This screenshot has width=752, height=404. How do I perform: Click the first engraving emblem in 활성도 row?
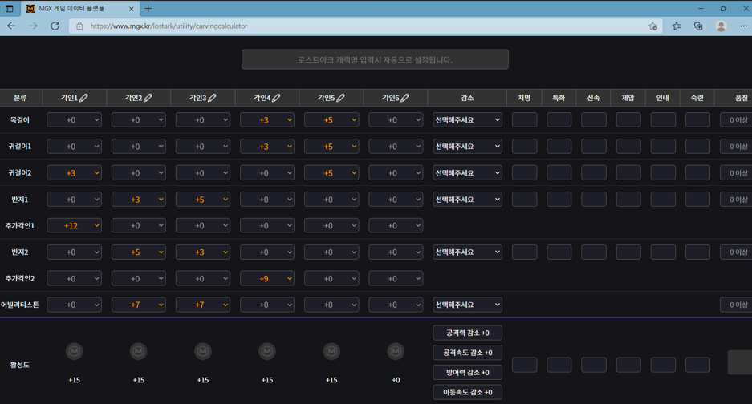click(x=74, y=351)
